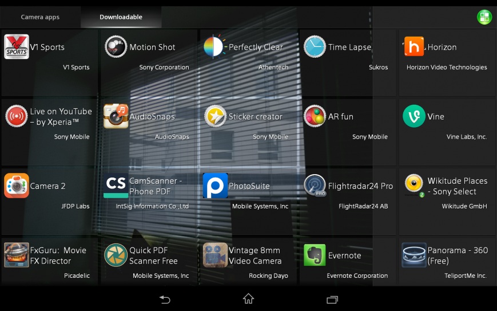This screenshot has width=497, height=311.
Task: Open Live on YouTube red icon
Action: click(x=17, y=116)
